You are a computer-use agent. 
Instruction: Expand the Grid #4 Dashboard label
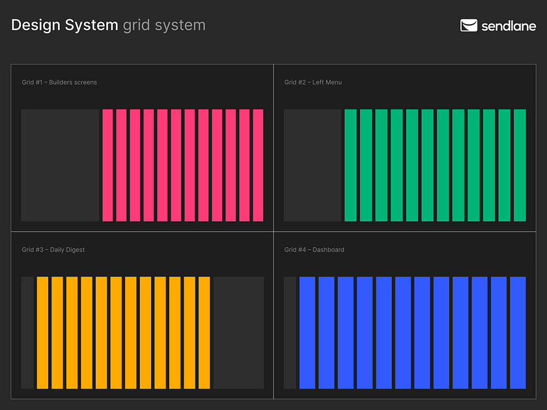(x=314, y=249)
